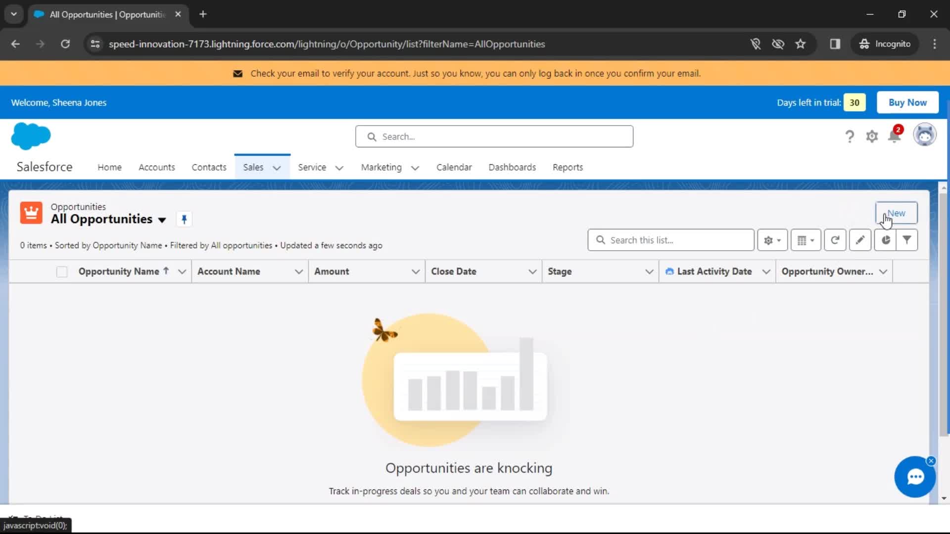
Task: Open the tab search dropdown arrow
Action: click(x=14, y=14)
